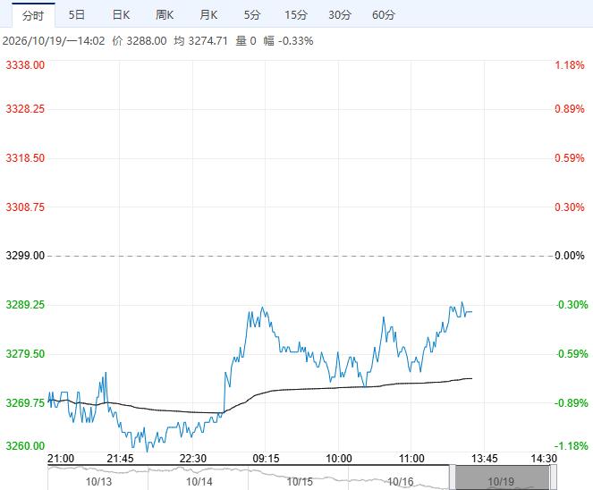
Task: Click the 22:30 time axis label
Action: tap(193, 459)
